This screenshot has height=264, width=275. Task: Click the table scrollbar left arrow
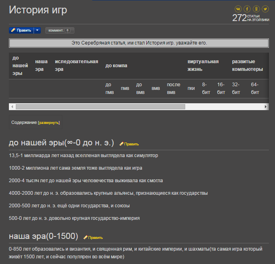tap(12, 106)
